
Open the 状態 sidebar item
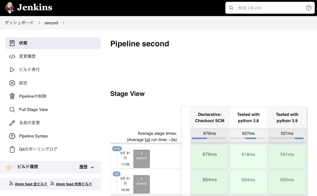point(53,43)
